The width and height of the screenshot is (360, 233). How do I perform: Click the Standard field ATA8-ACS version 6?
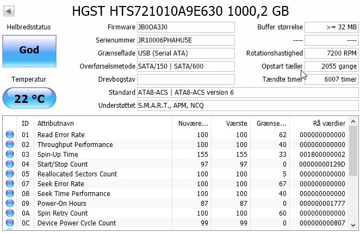[x=248, y=93]
